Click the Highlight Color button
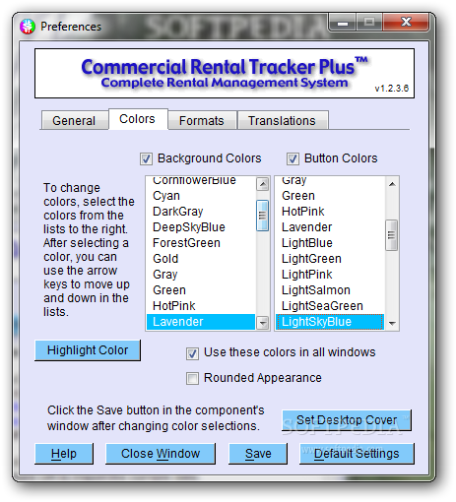The width and height of the screenshot is (456, 502). click(x=88, y=350)
